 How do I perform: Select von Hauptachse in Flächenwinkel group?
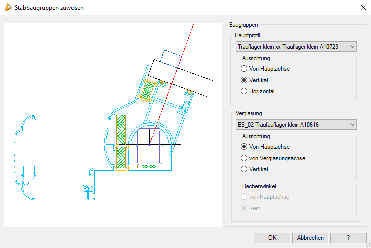pos(244,197)
